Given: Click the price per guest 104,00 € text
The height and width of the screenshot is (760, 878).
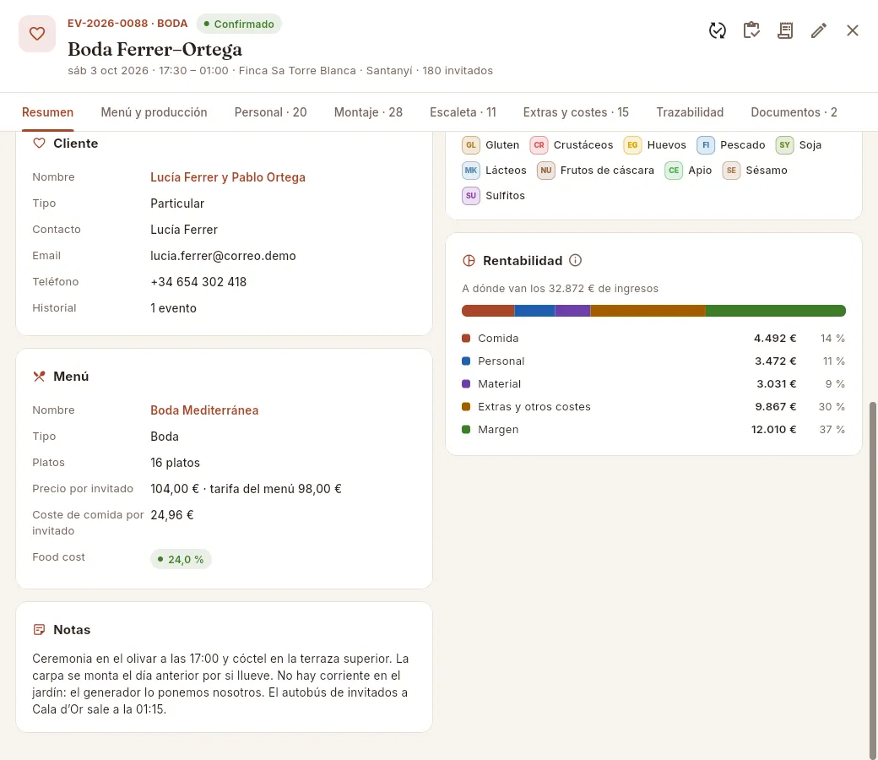Looking at the screenshot, I should tap(175, 489).
